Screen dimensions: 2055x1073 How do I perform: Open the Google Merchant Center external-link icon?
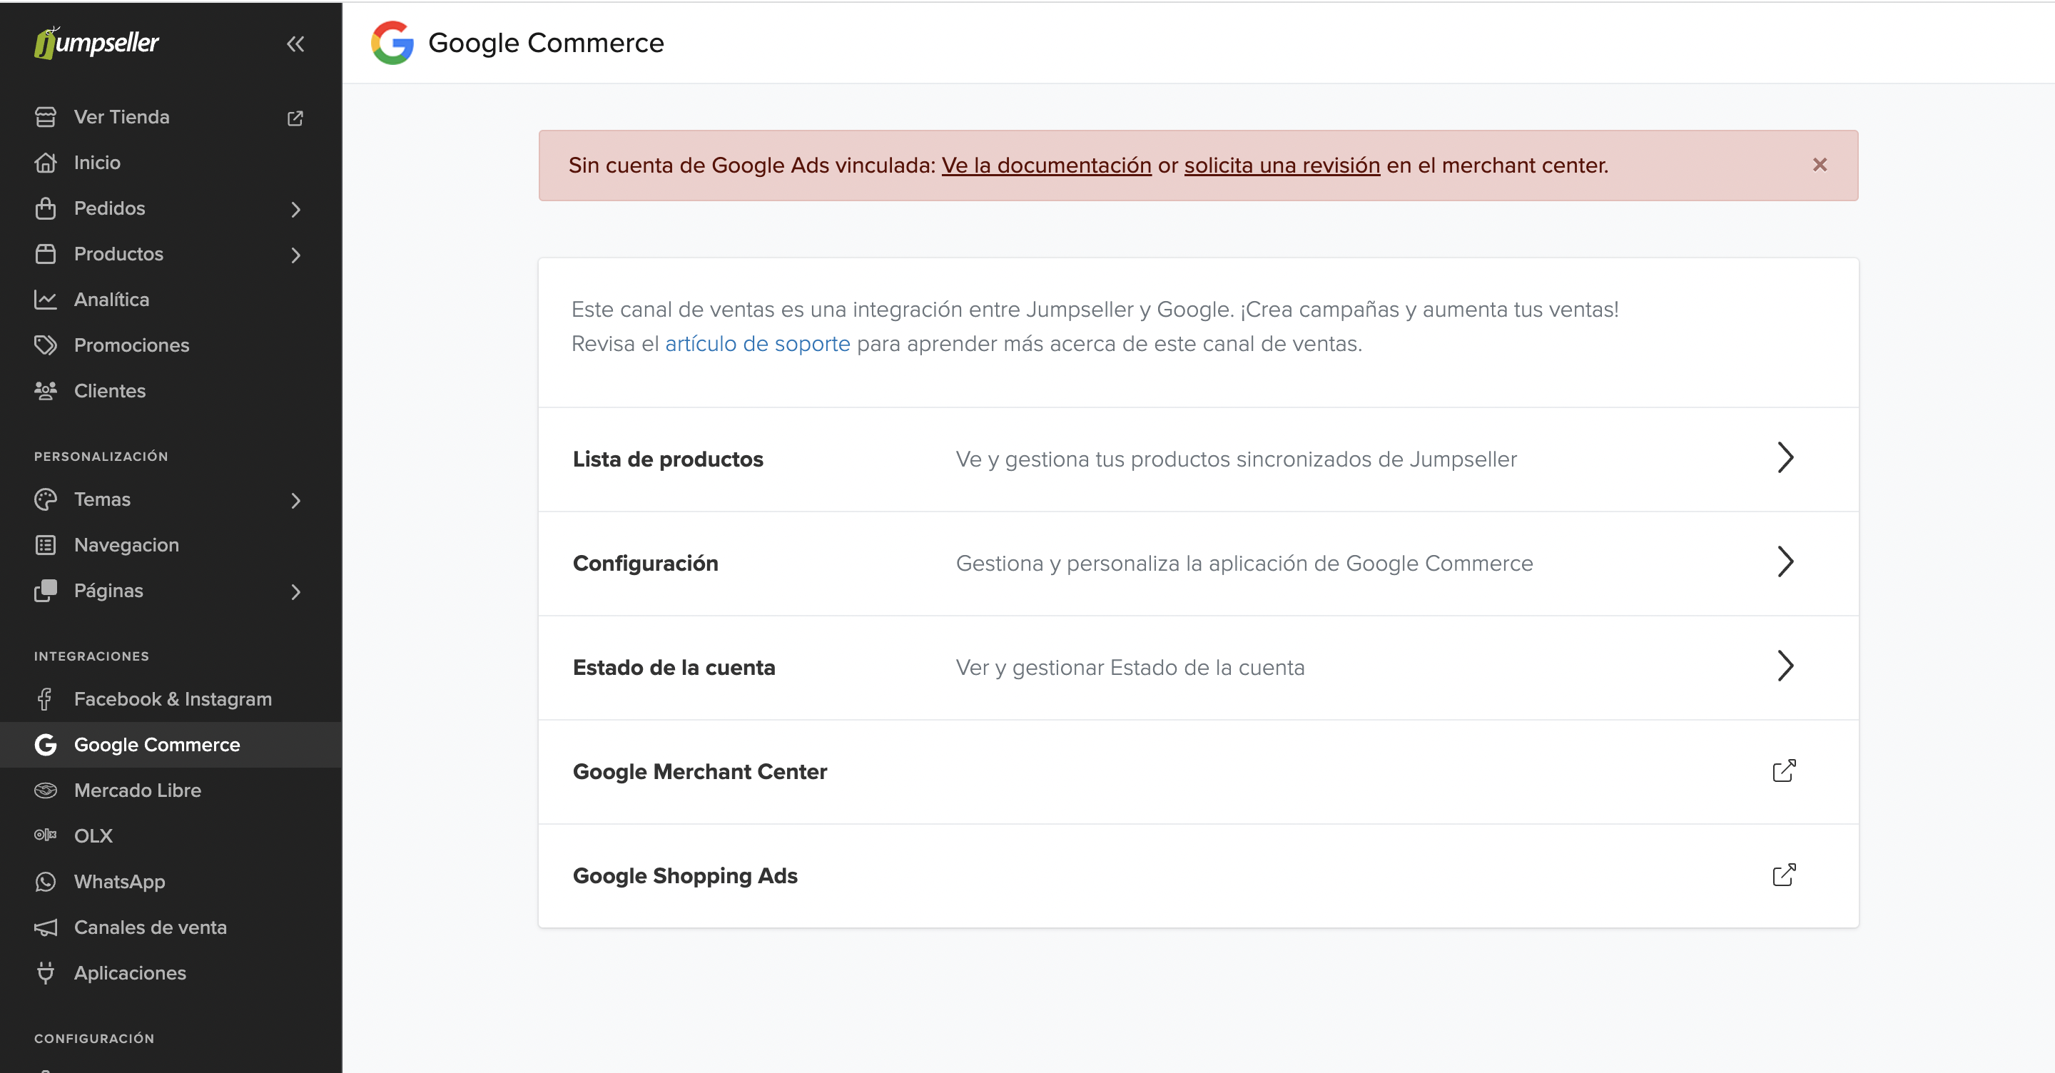click(x=1785, y=771)
